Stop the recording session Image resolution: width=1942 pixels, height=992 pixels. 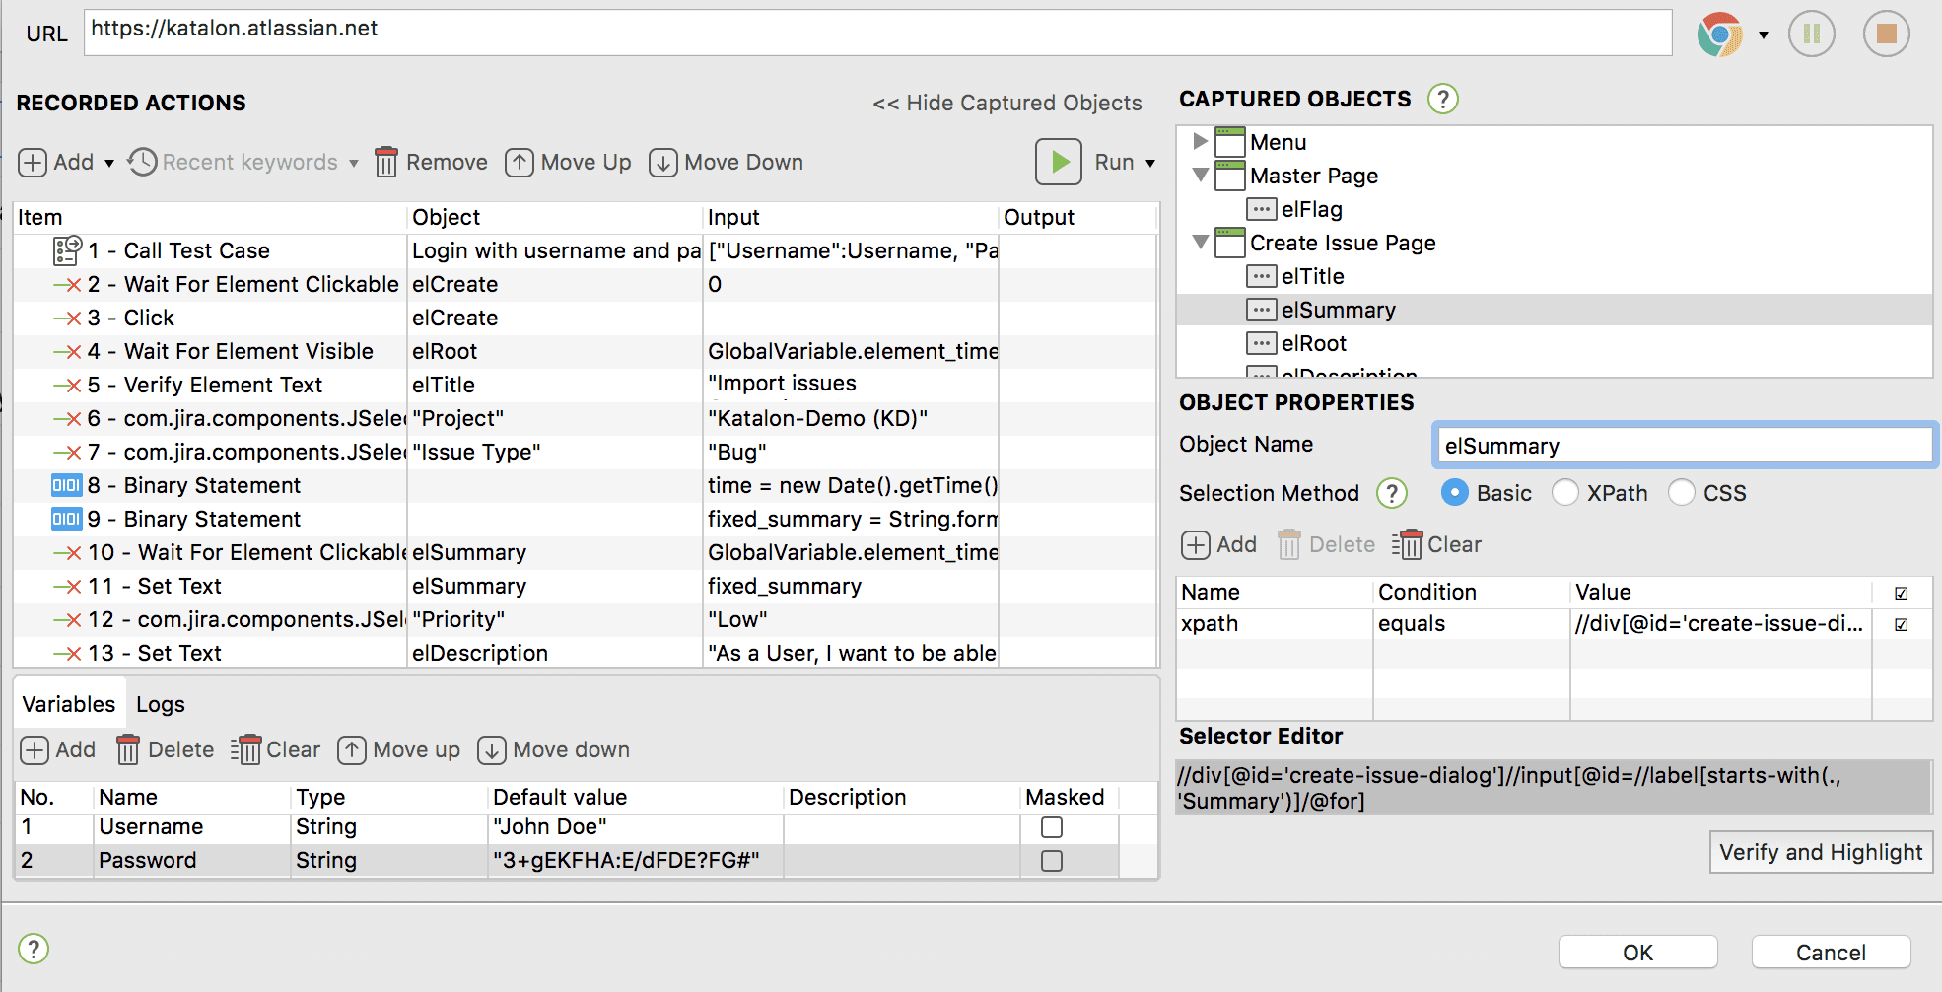tap(1886, 33)
